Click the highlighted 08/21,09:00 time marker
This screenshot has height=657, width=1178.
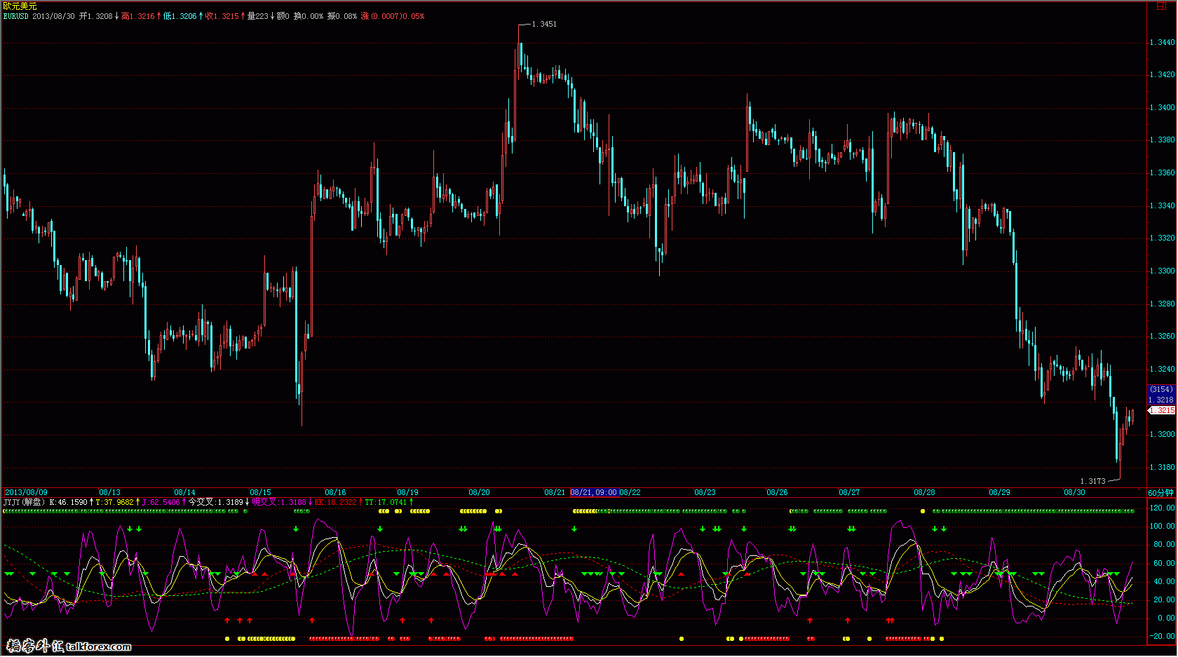click(x=594, y=492)
